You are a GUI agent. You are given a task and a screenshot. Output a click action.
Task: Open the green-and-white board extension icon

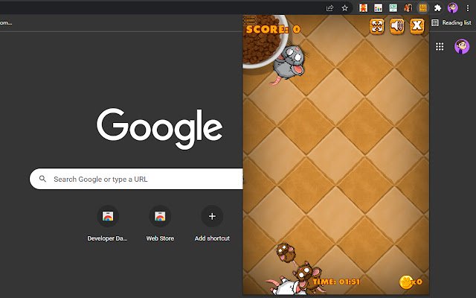(x=393, y=8)
